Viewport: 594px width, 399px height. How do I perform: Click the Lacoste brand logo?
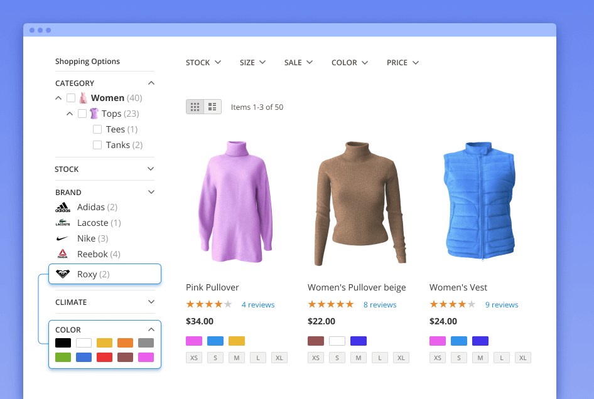click(63, 223)
